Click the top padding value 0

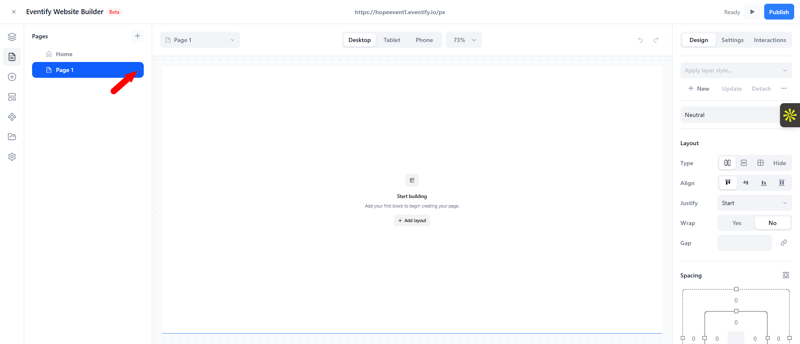click(x=736, y=322)
